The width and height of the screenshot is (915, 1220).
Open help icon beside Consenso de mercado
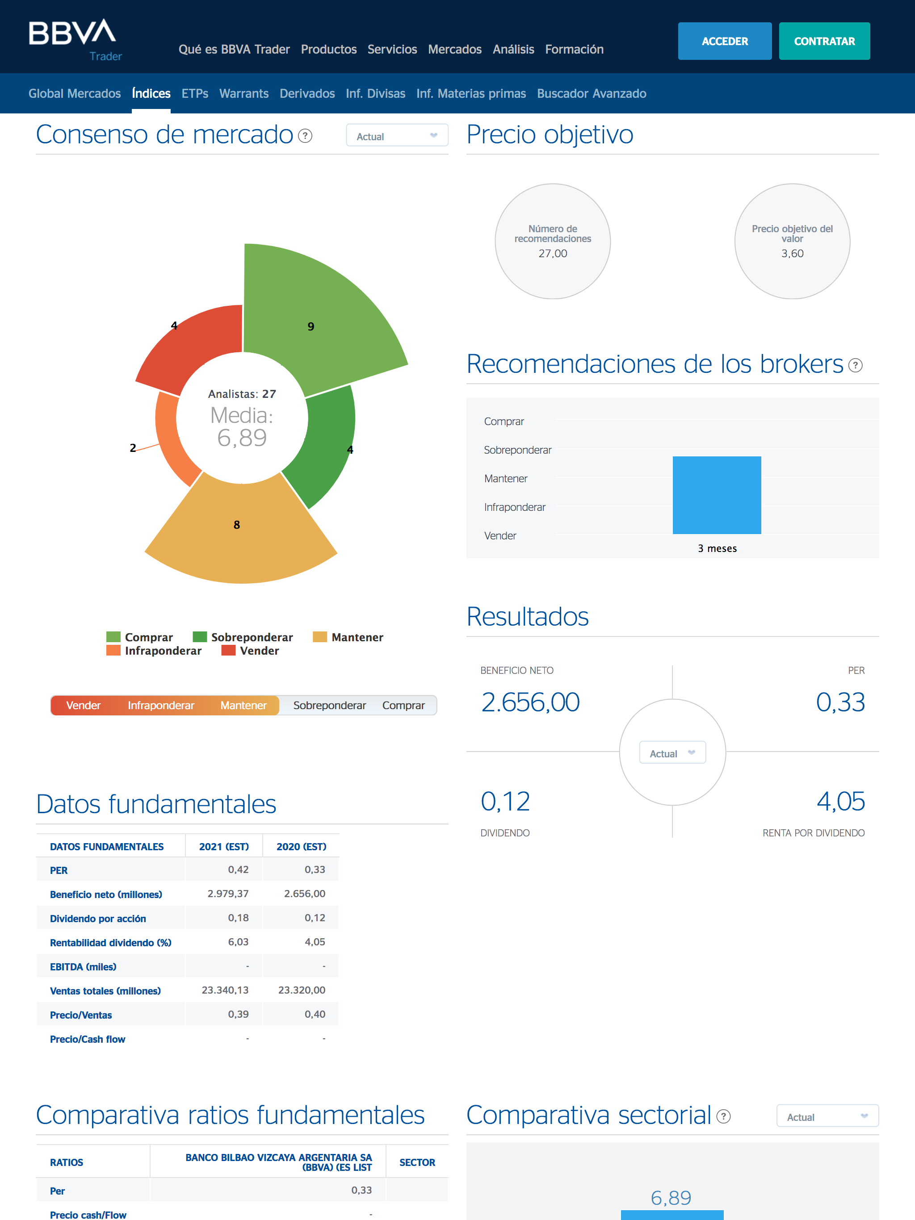coord(305,136)
